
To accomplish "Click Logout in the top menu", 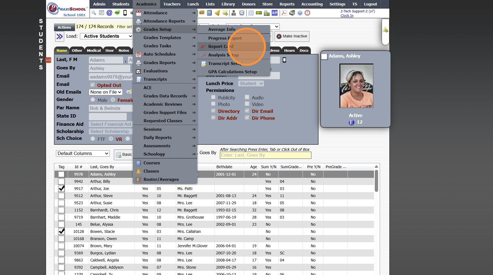I will click(x=370, y=4).
